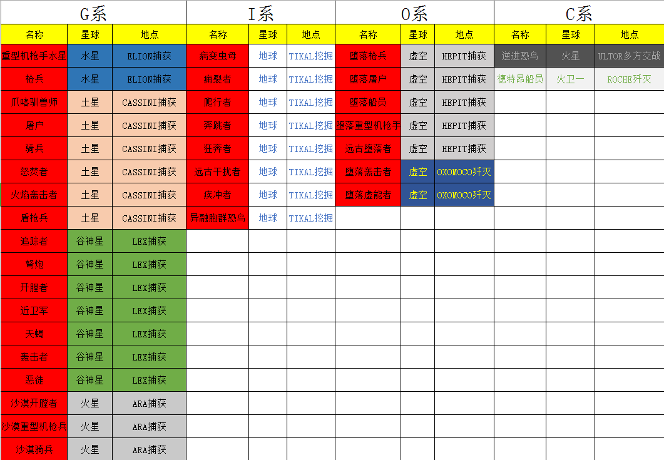This screenshot has width=664, height=460.
Task: Click the 地点 header under C系
Action: click(x=630, y=34)
